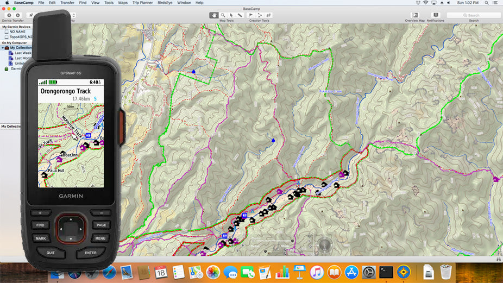Select NO NAME device in sidebar
The height and width of the screenshot is (283, 503).
pos(17,32)
